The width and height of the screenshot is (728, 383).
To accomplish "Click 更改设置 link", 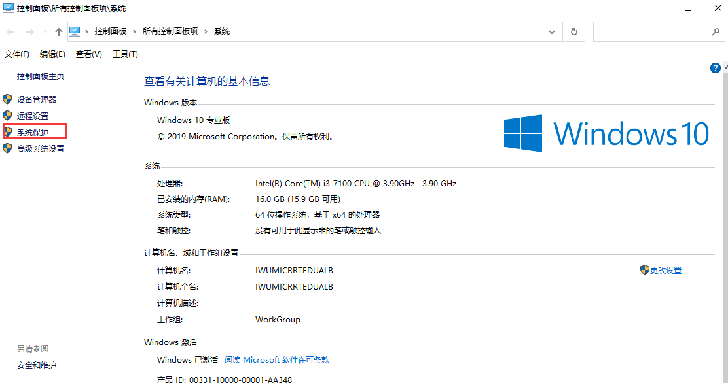I will click(x=666, y=271).
